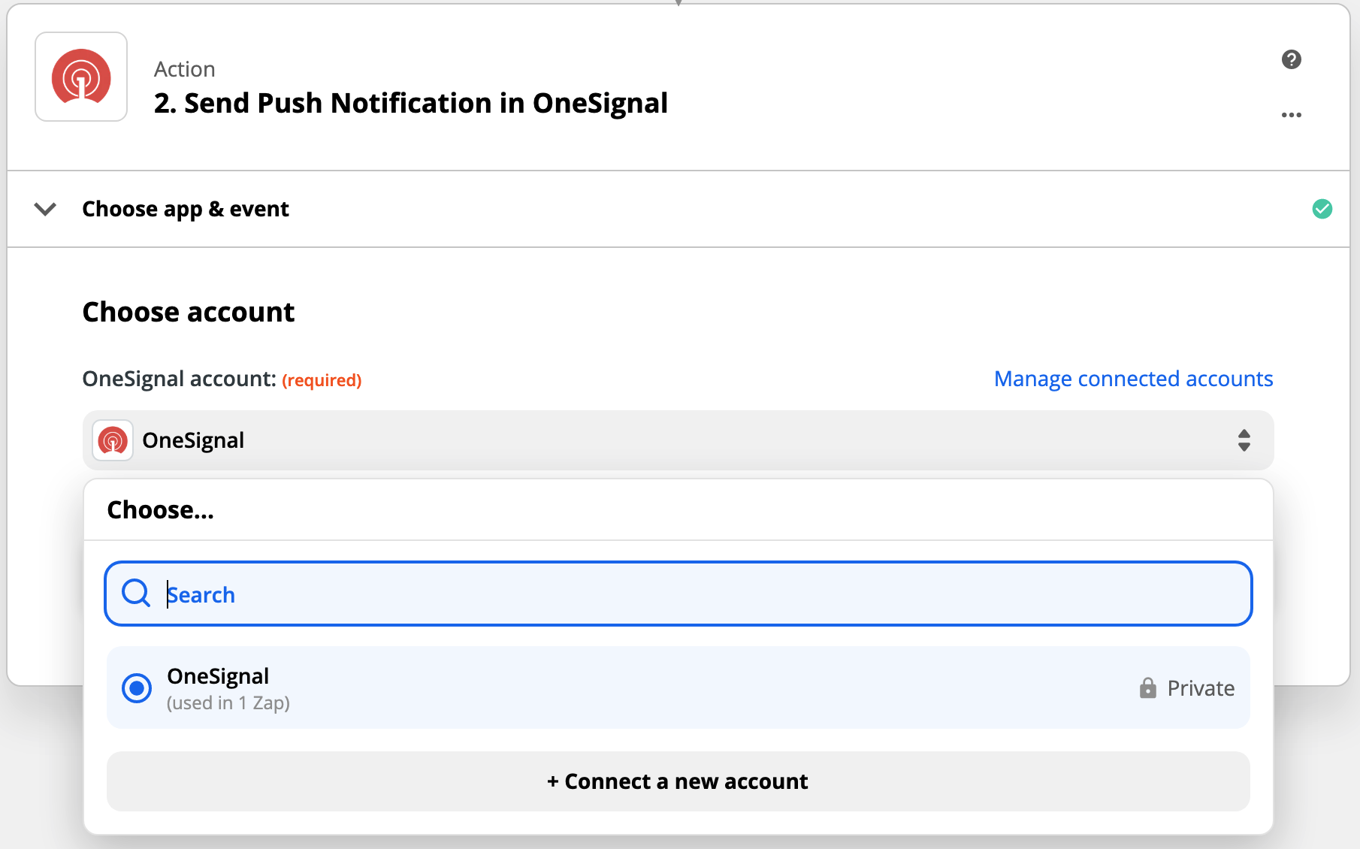The height and width of the screenshot is (849, 1360).
Task: Click the green completed checkmark icon
Action: (x=1322, y=209)
